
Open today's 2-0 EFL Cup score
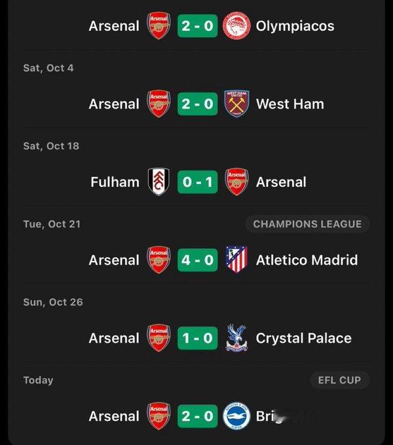click(197, 416)
